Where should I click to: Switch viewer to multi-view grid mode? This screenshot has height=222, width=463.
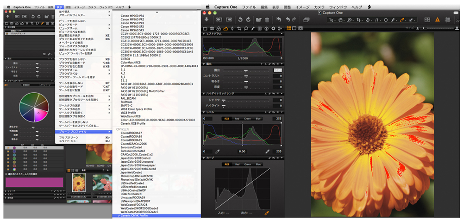289,28
